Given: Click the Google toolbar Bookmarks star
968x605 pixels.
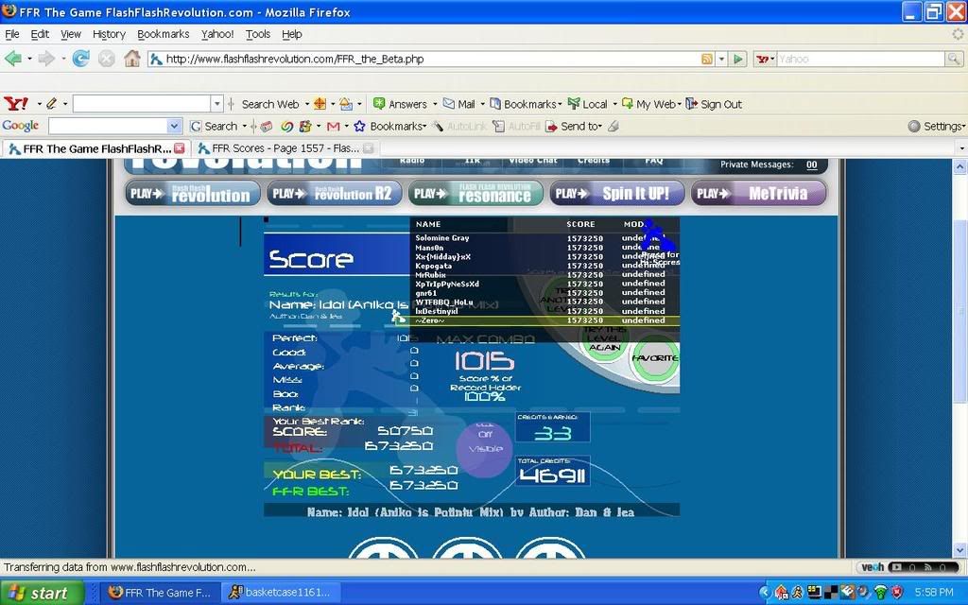Looking at the screenshot, I should [x=359, y=126].
